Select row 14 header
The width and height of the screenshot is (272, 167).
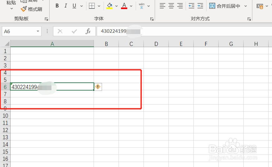[x=5, y=144]
